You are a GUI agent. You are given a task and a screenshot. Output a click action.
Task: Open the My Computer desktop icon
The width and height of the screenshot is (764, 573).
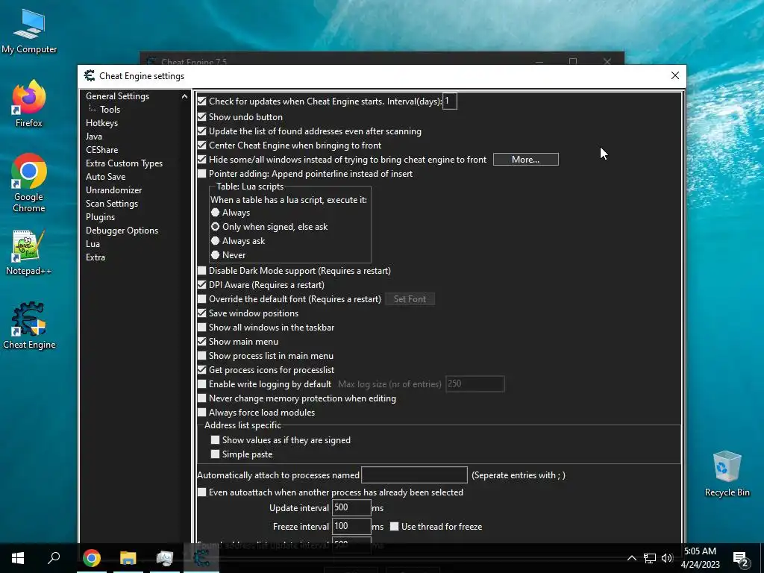[x=29, y=32]
